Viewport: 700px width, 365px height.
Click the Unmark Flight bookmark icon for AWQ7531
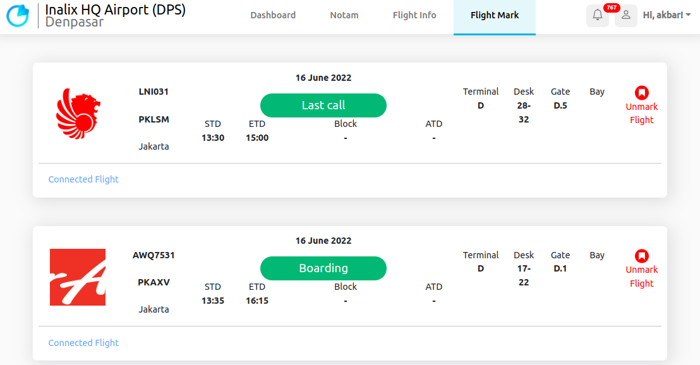click(641, 256)
